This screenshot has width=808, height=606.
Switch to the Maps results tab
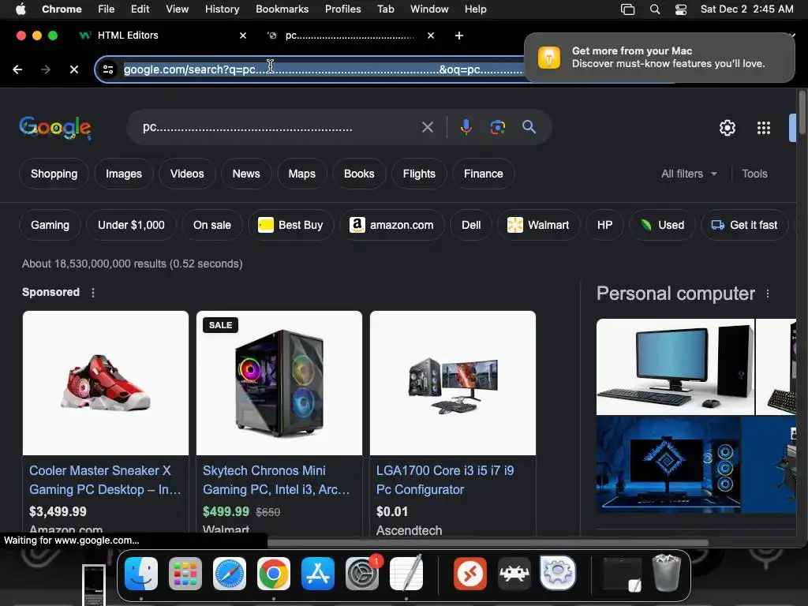coord(302,174)
